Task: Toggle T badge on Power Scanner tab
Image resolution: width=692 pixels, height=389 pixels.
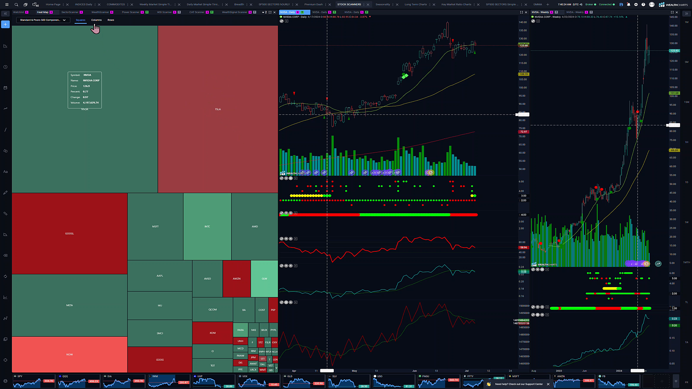Action: 147,12
